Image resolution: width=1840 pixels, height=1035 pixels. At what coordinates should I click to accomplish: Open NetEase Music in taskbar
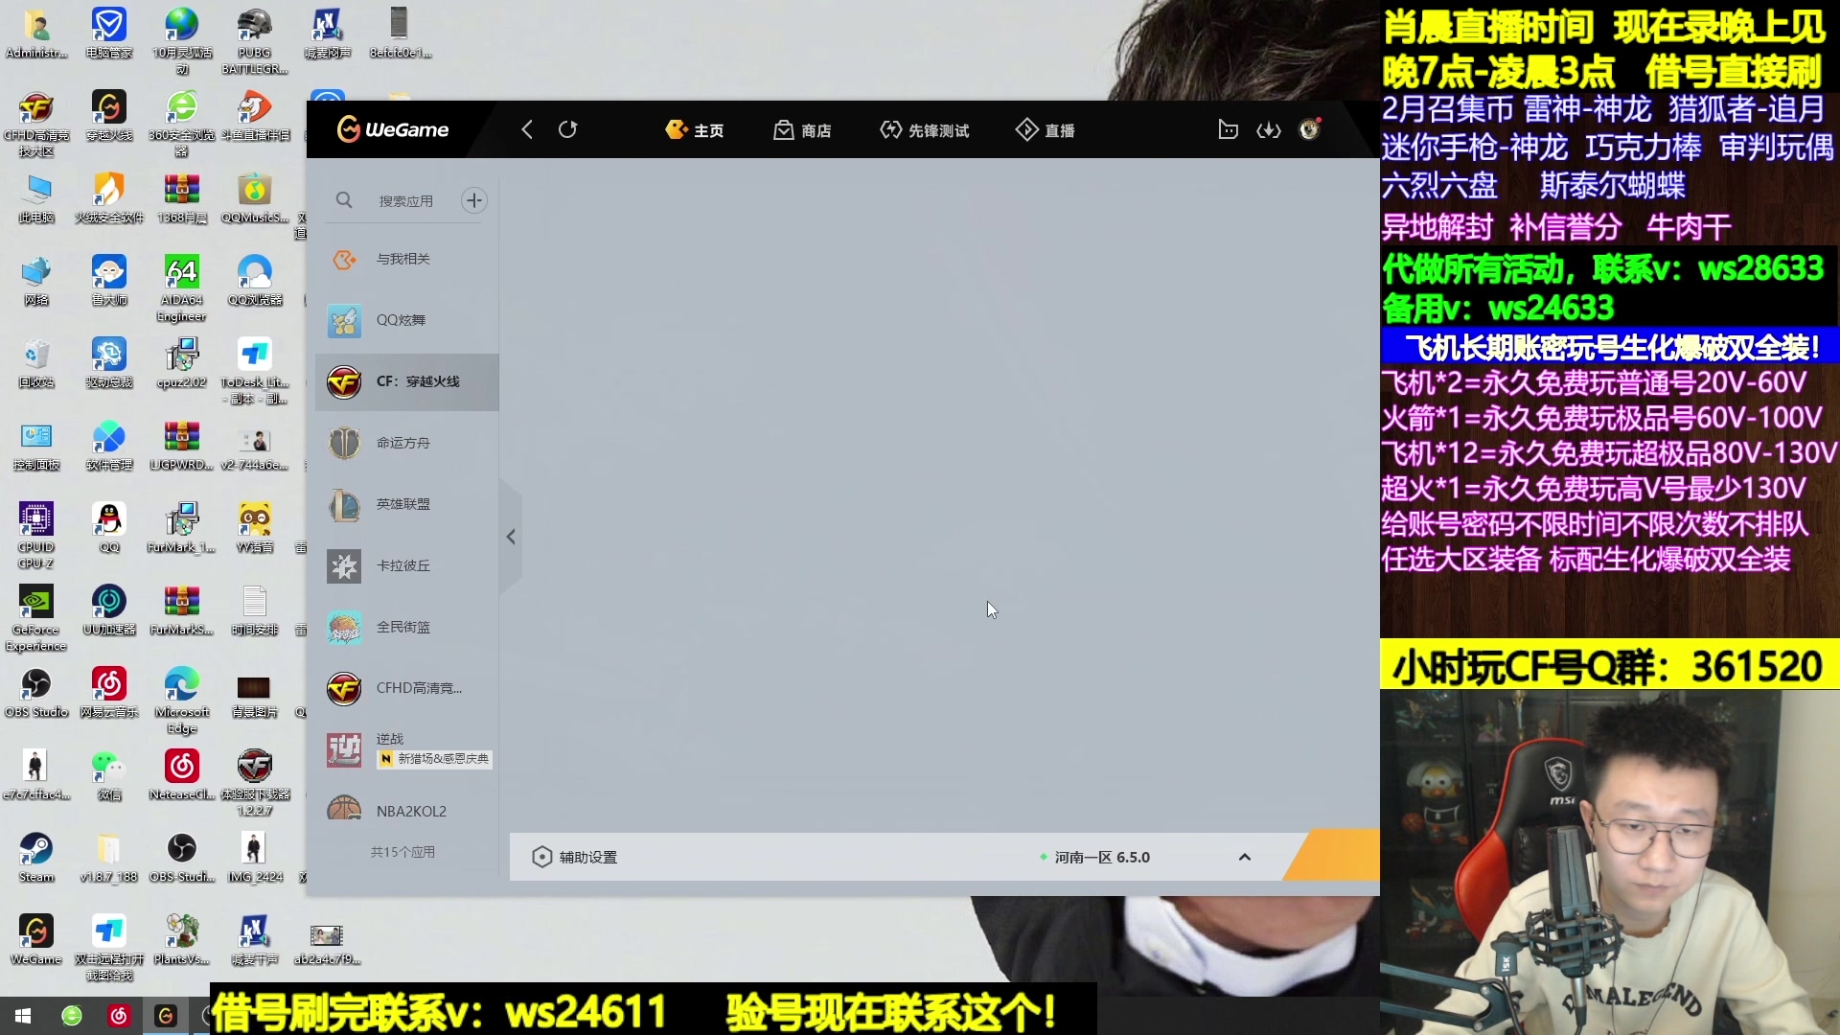click(119, 1015)
